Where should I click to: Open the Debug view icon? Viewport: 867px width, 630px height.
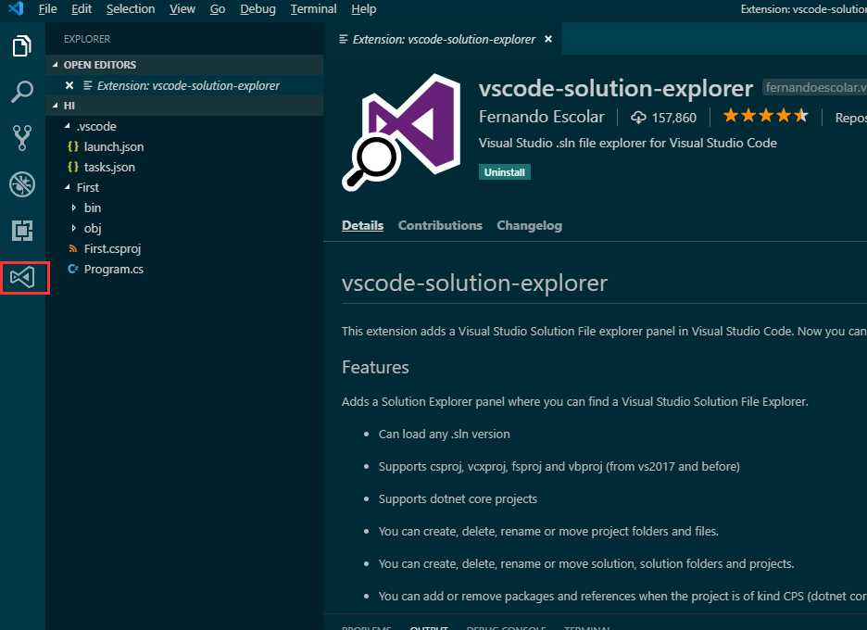pyautogui.click(x=22, y=184)
